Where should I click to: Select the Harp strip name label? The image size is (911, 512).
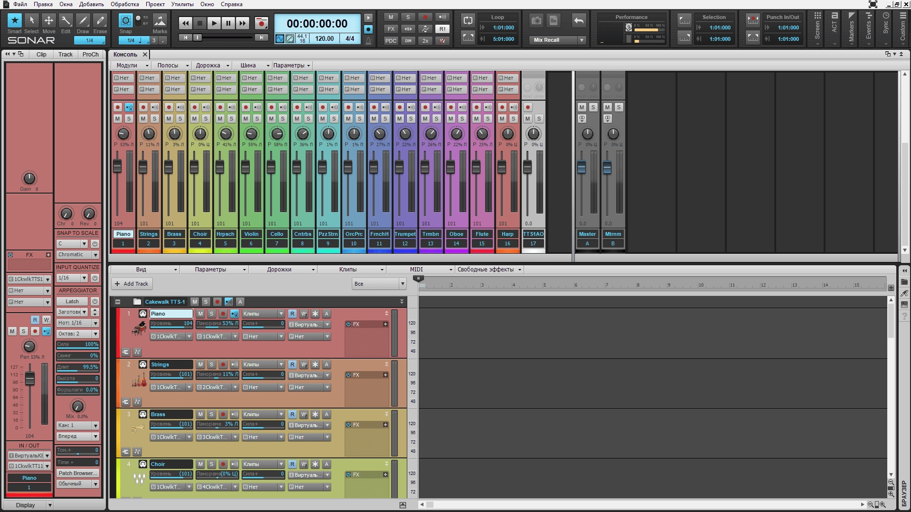coord(507,234)
